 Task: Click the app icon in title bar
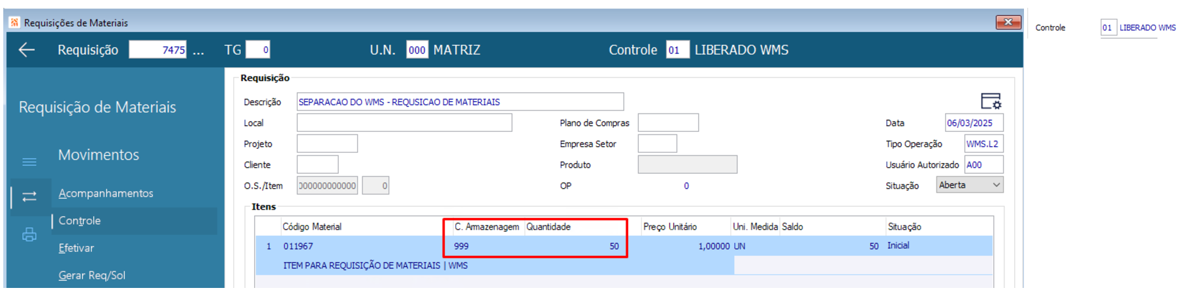[x=14, y=22]
